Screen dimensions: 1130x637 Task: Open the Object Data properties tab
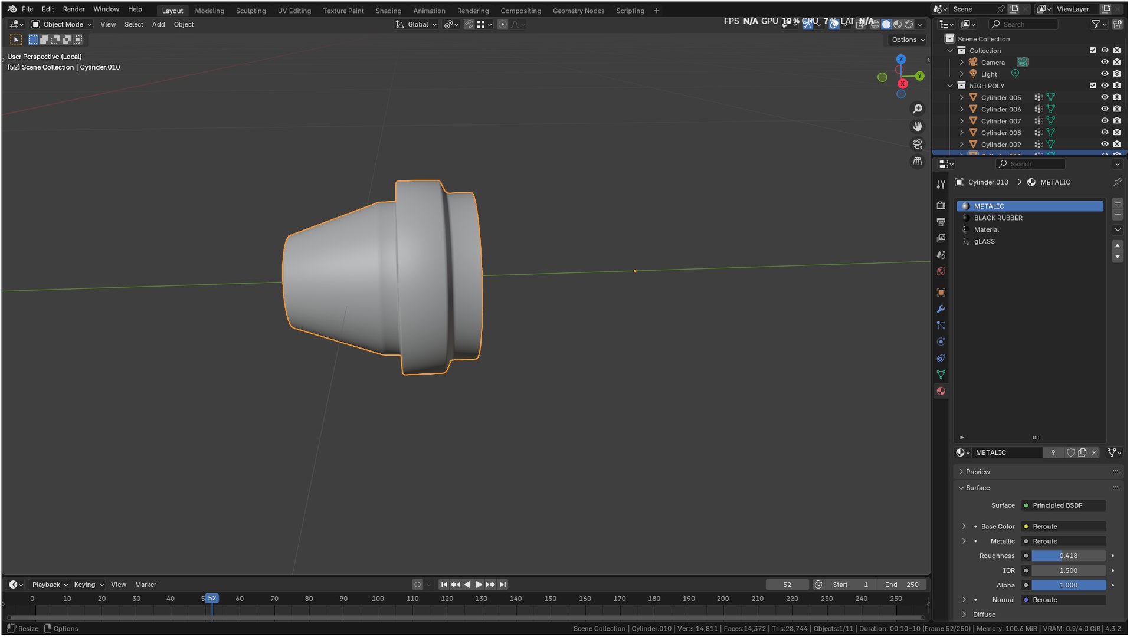point(941,375)
